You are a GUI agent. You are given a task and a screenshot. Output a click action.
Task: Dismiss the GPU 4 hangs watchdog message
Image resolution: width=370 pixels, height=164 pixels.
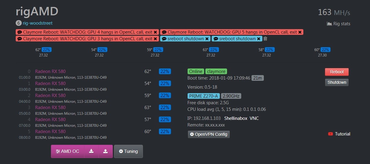pyautogui.click(x=155, y=32)
